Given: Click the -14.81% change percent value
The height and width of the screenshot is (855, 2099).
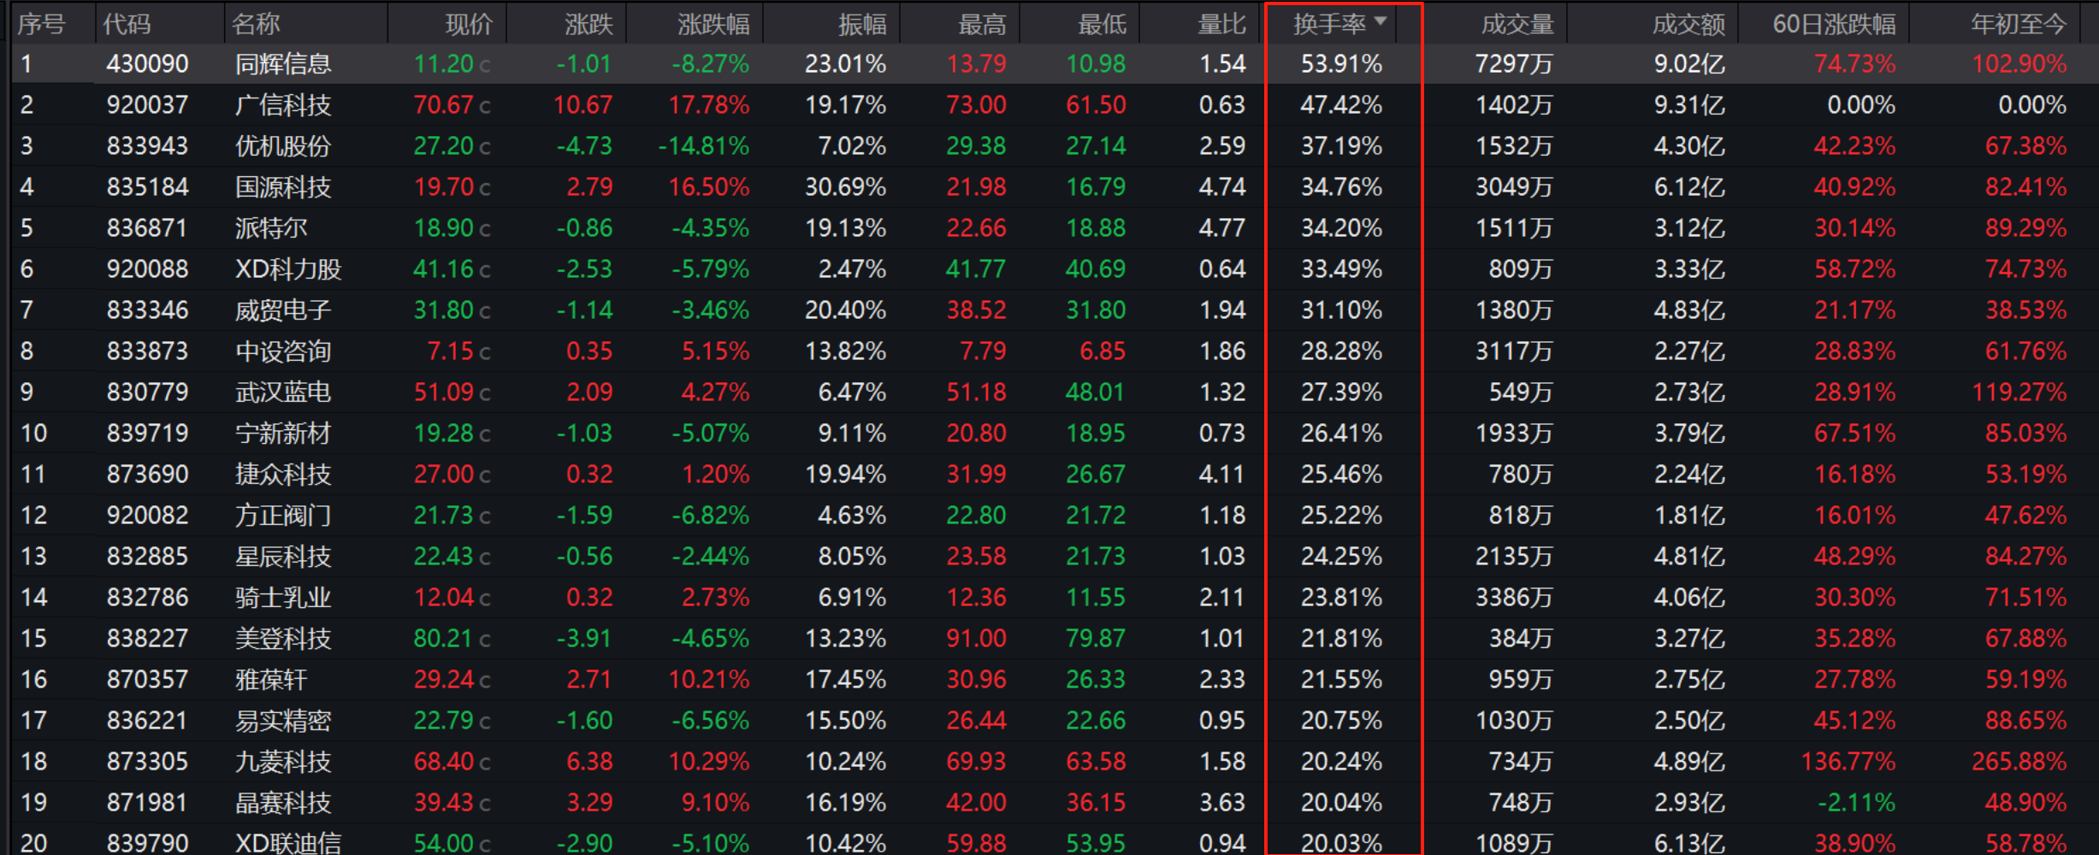Looking at the screenshot, I should pos(703,146).
